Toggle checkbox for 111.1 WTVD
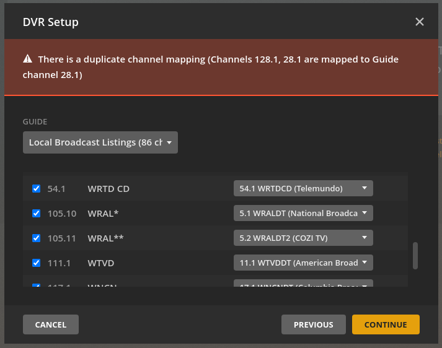Screen dimensions: 442x348 click(x=36, y=263)
